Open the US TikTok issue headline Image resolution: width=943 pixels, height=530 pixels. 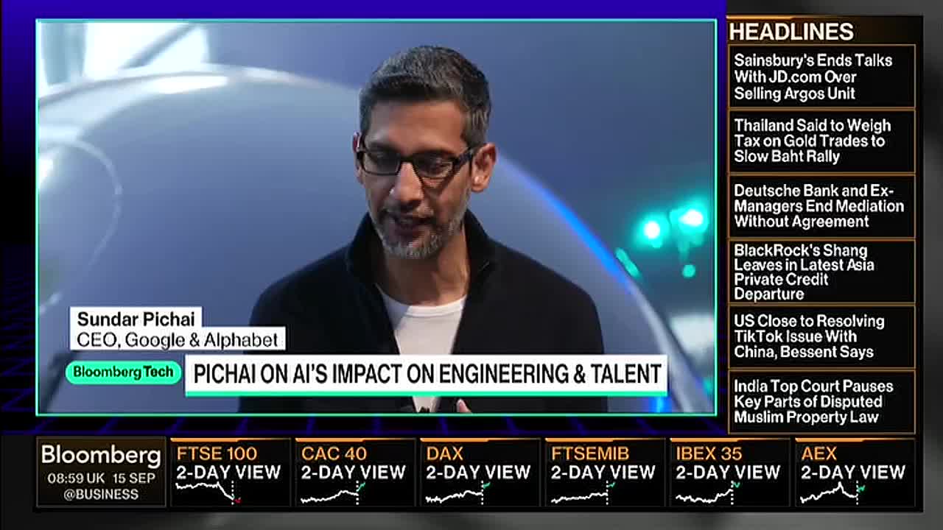click(821, 336)
